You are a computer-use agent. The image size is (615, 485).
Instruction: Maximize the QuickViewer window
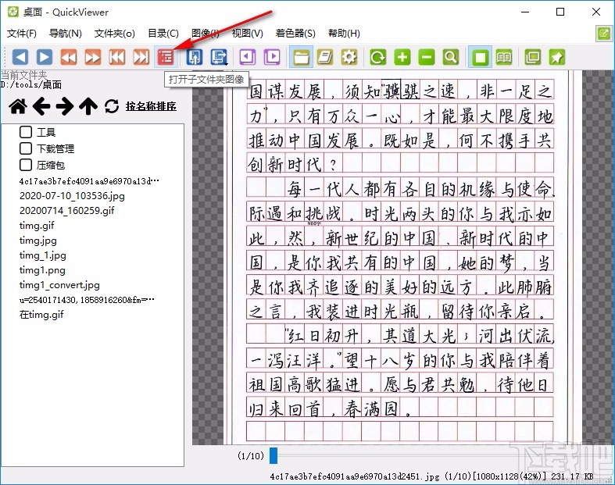tap(560, 12)
